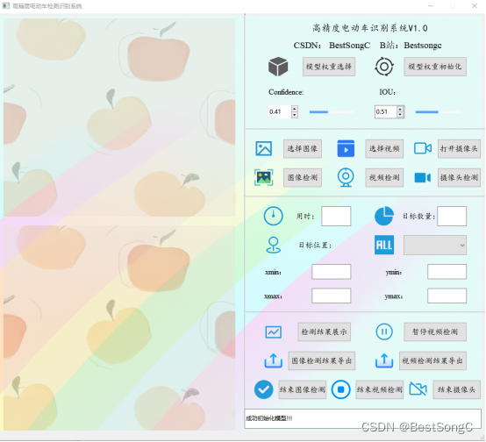Close the application window

pos(475,6)
